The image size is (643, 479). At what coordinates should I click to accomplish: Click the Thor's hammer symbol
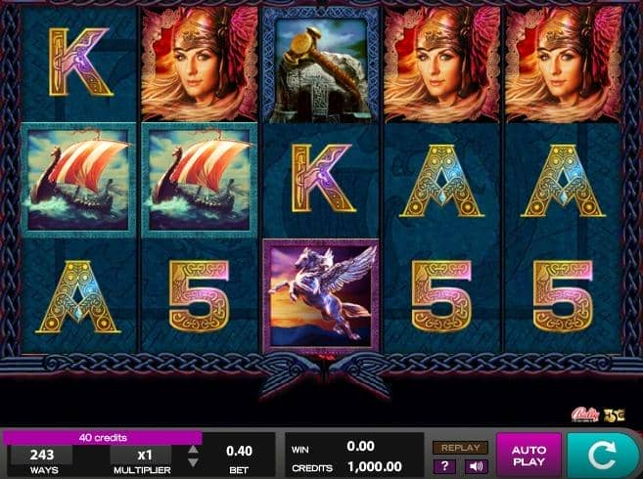coord(321,65)
